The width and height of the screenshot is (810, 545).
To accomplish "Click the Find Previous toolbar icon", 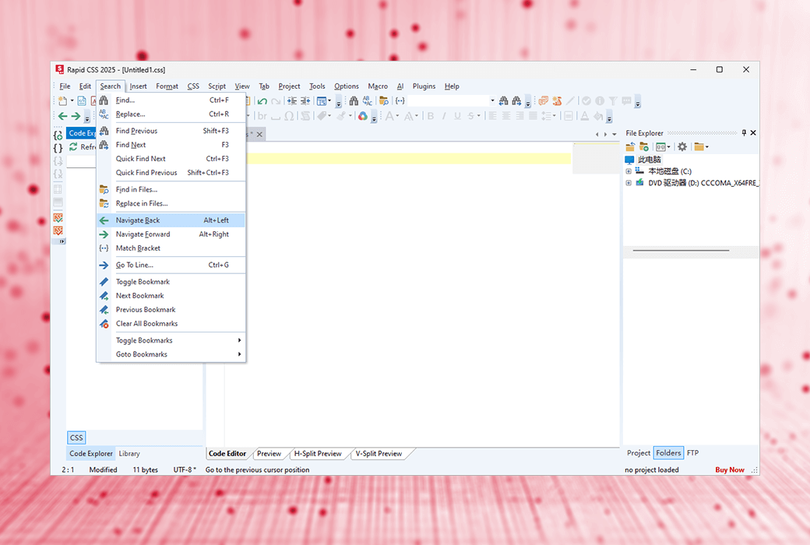I will 504,100.
